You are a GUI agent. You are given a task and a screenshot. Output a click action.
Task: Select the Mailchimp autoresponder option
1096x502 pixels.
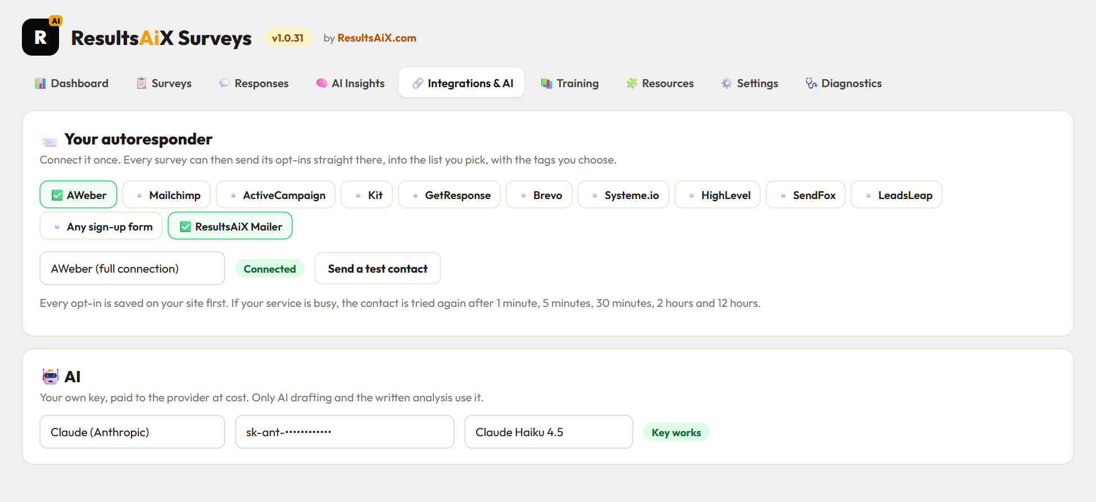[x=166, y=195]
